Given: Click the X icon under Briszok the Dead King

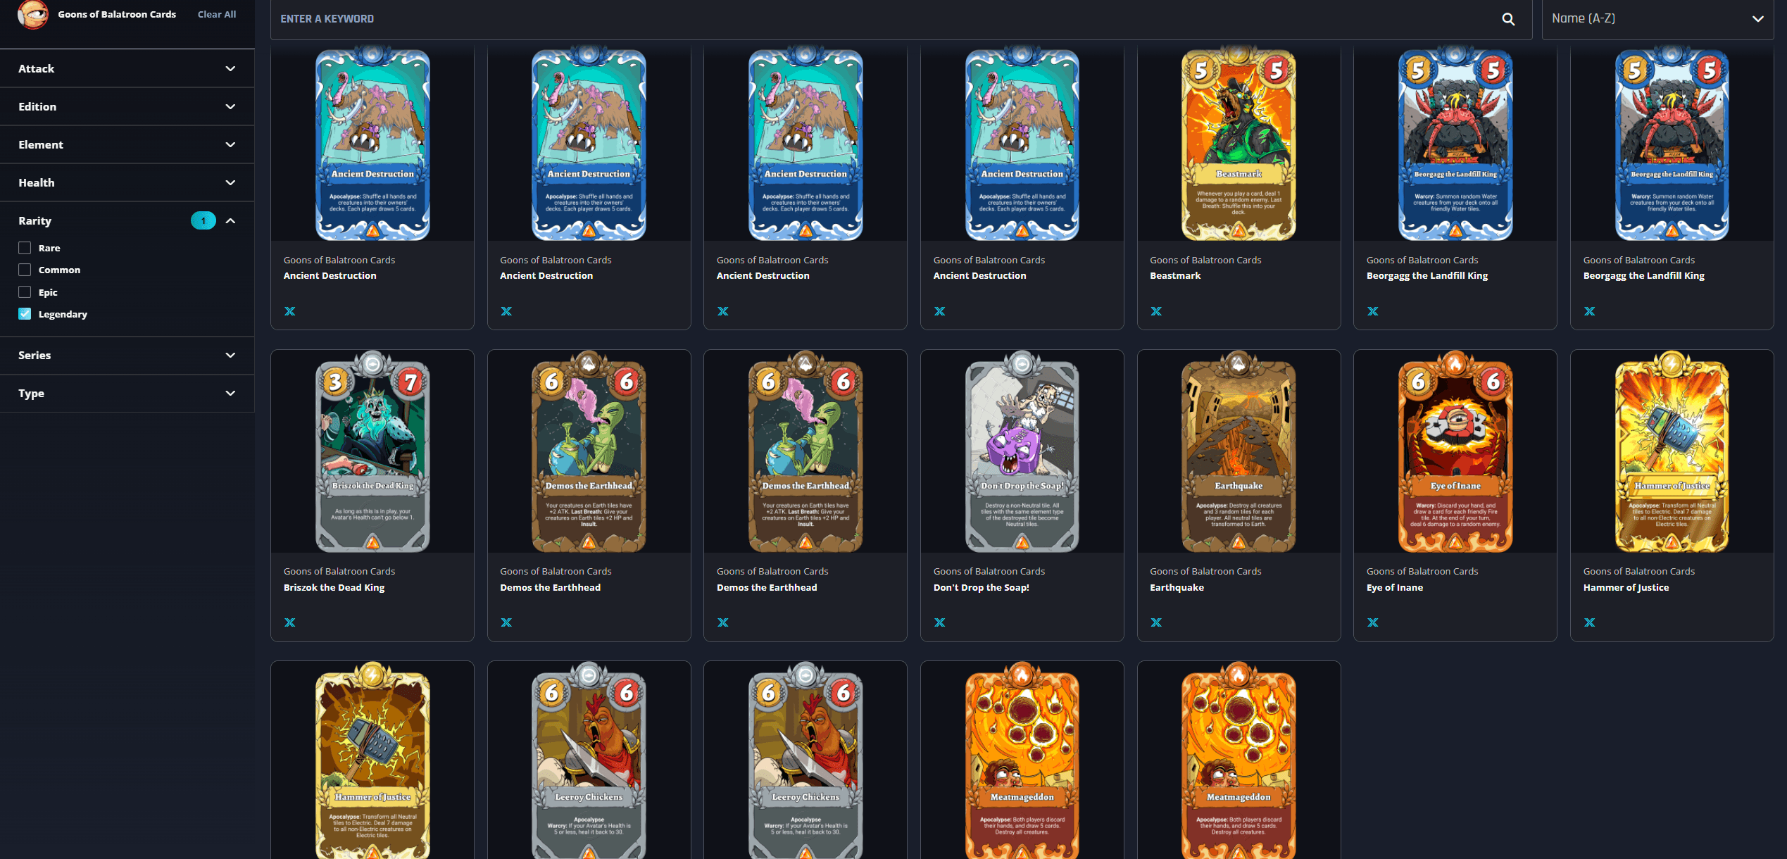Looking at the screenshot, I should pos(289,622).
